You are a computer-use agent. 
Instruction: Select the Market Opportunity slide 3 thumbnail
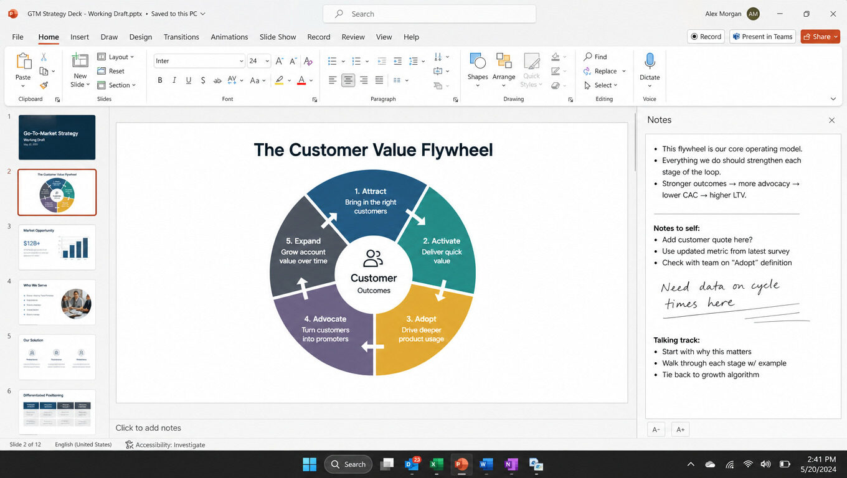pos(57,247)
